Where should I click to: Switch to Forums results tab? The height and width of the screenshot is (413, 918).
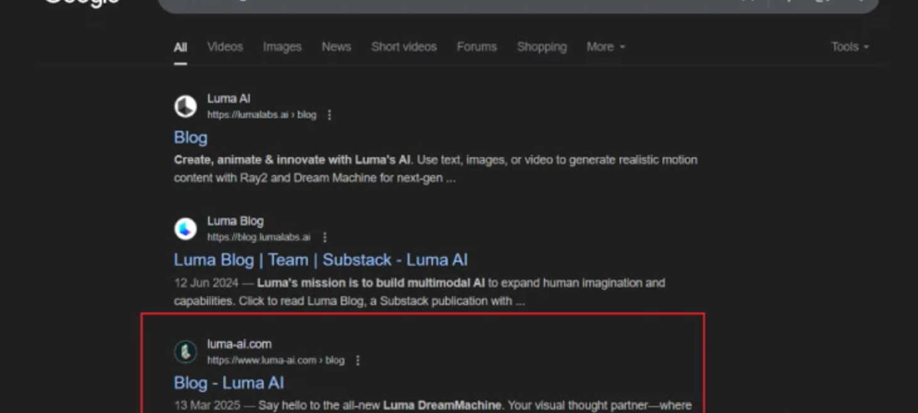(477, 47)
